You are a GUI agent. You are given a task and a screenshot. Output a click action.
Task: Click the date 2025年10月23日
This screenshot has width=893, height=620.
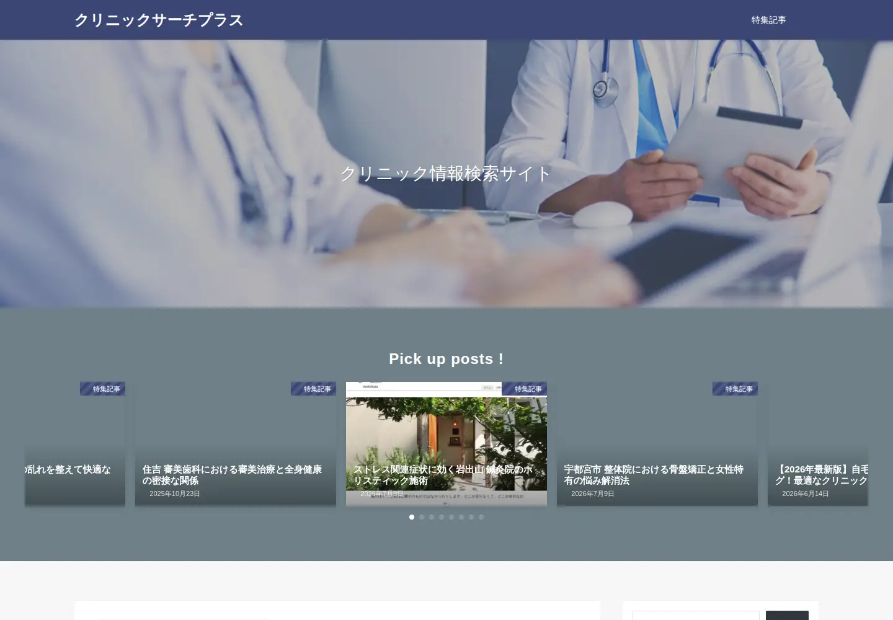[175, 494]
